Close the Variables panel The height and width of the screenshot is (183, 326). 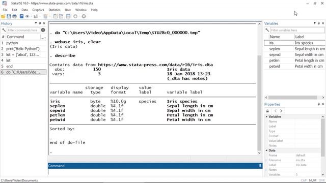click(x=323, y=23)
